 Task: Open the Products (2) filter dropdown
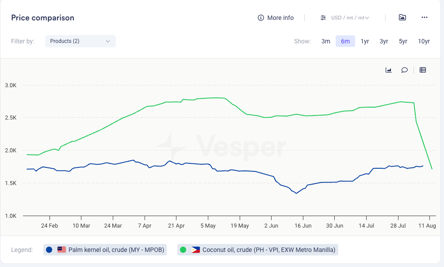click(80, 41)
